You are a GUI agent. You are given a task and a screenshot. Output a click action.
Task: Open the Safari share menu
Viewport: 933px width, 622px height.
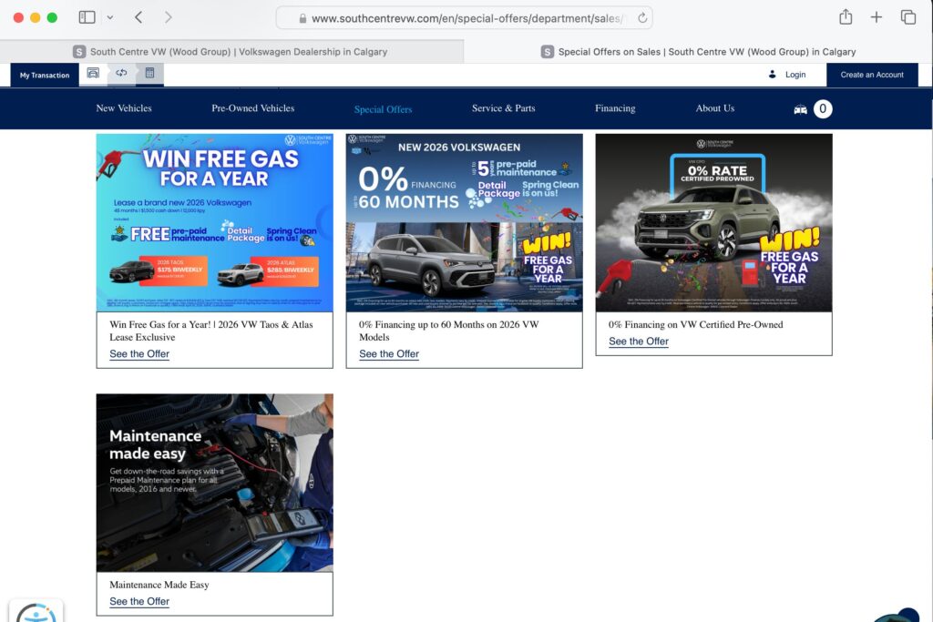coord(846,17)
